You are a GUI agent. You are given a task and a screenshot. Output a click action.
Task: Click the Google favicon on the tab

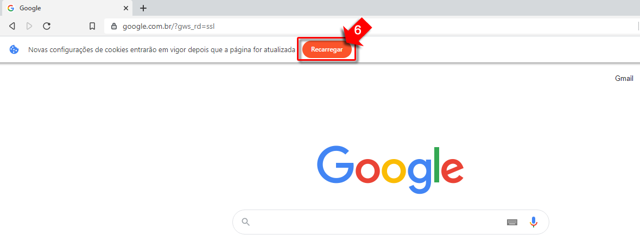11,8
